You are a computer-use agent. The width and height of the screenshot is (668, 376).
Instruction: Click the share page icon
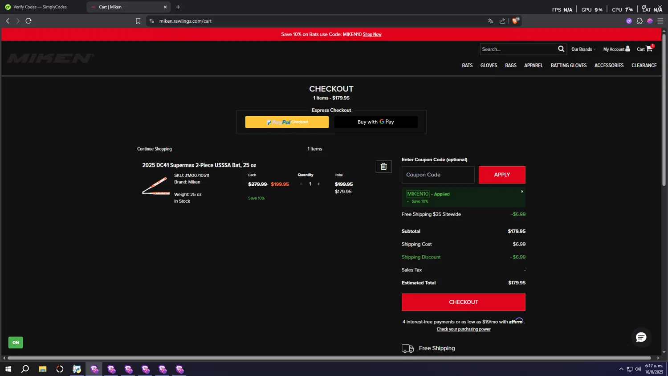click(x=502, y=21)
